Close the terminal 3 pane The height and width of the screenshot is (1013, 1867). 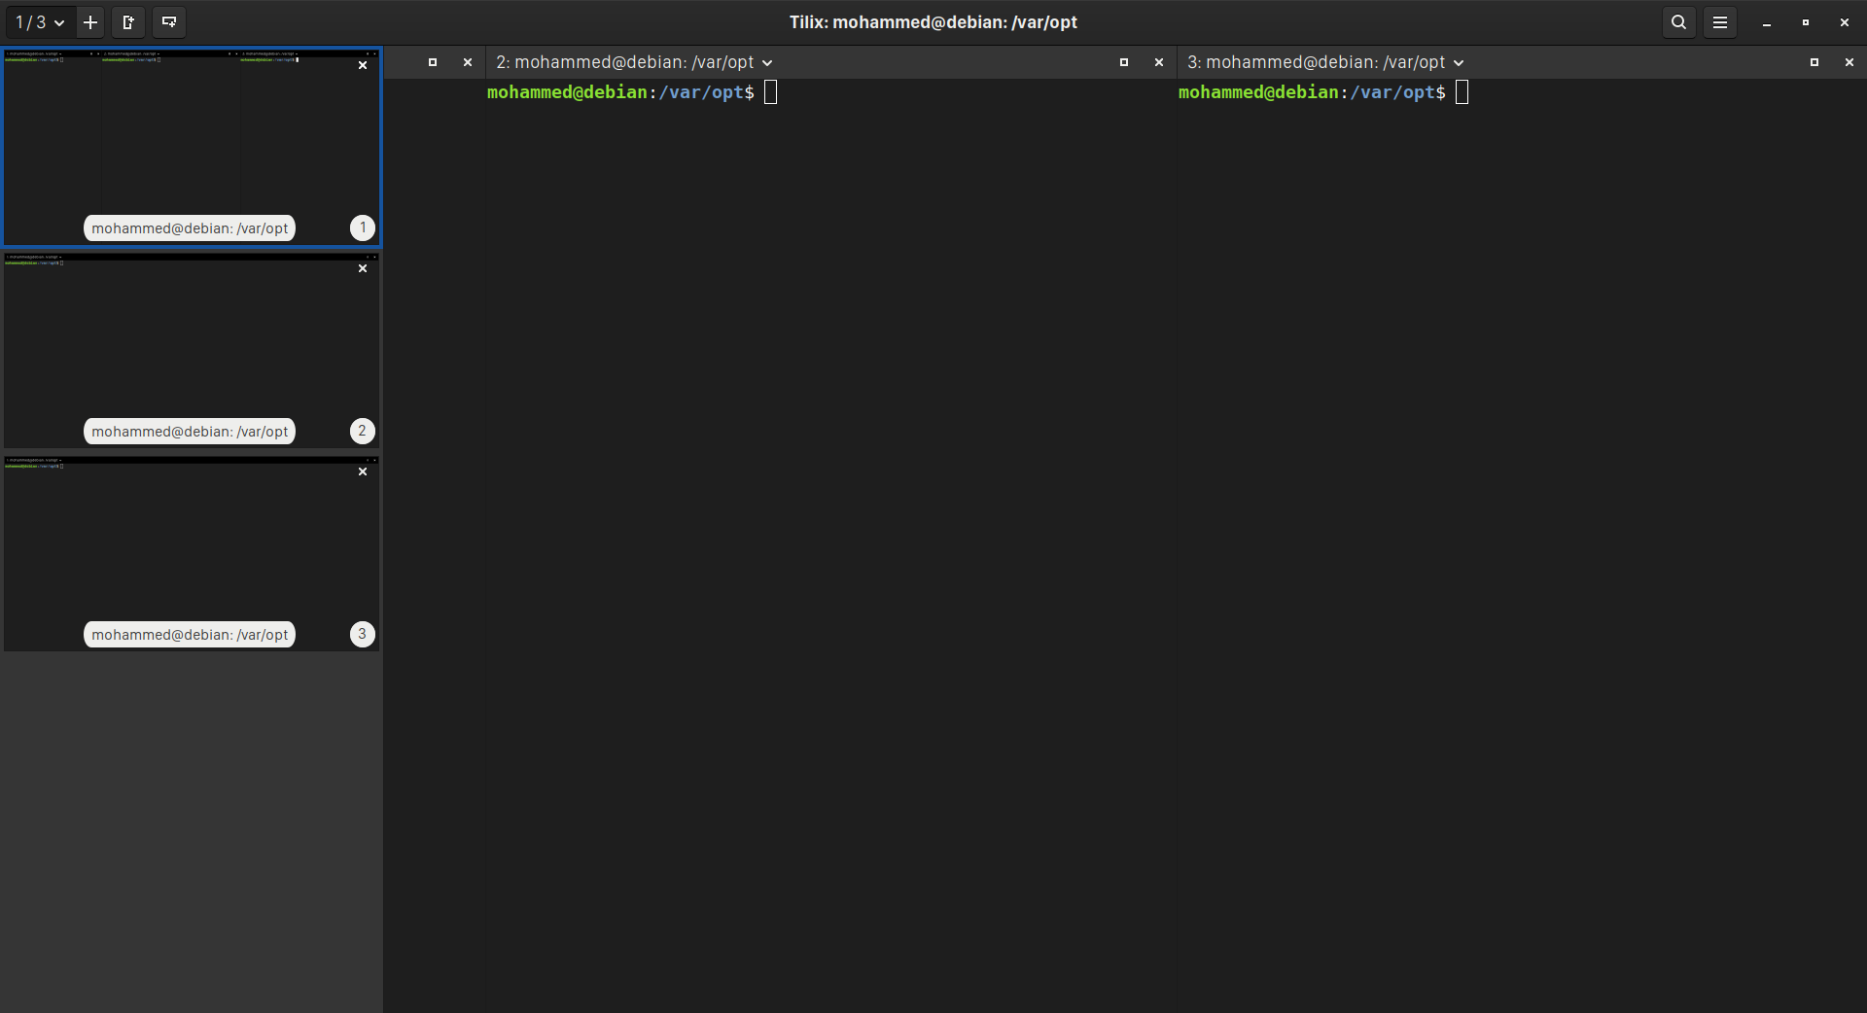click(x=1849, y=62)
